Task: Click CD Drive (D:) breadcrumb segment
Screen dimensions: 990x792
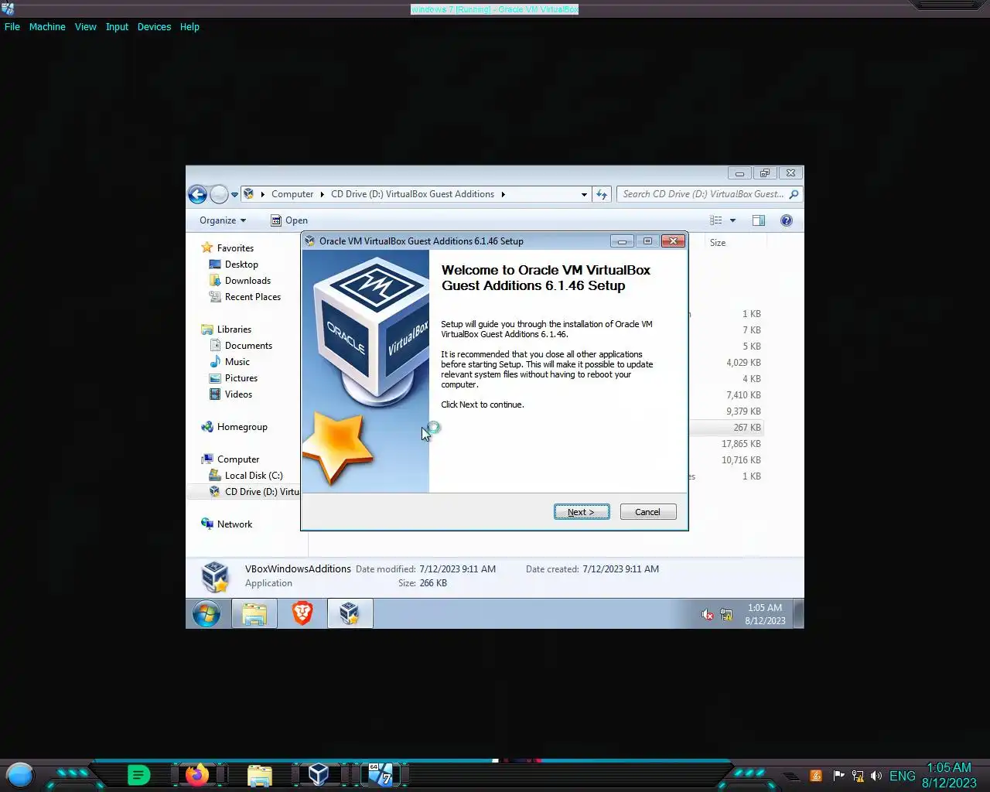Action: coord(412,194)
